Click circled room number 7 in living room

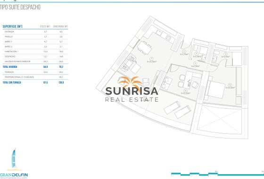click(x=151, y=59)
